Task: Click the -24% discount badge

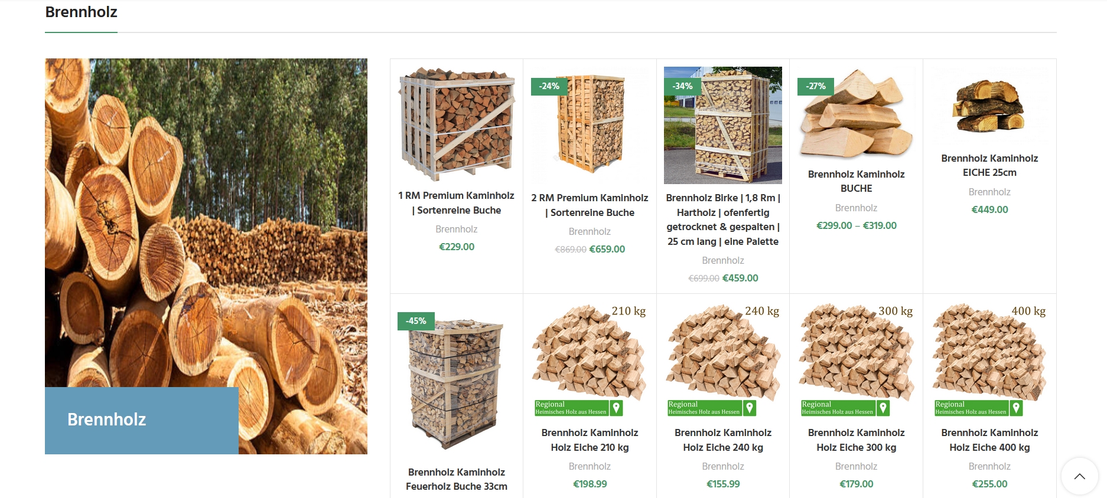Action: (x=549, y=86)
